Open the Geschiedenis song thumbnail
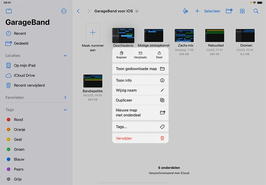Viewport: 266px width, 185px height. tap(123, 36)
